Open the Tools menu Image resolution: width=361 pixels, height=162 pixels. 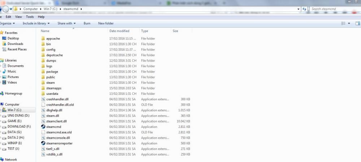point(30,17)
